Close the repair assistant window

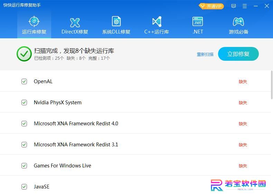(266, 6)
